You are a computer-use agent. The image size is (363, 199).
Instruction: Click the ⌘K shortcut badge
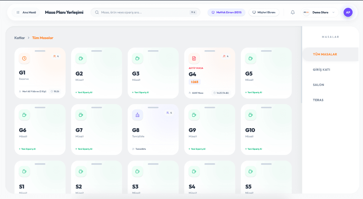click(193, 12)
